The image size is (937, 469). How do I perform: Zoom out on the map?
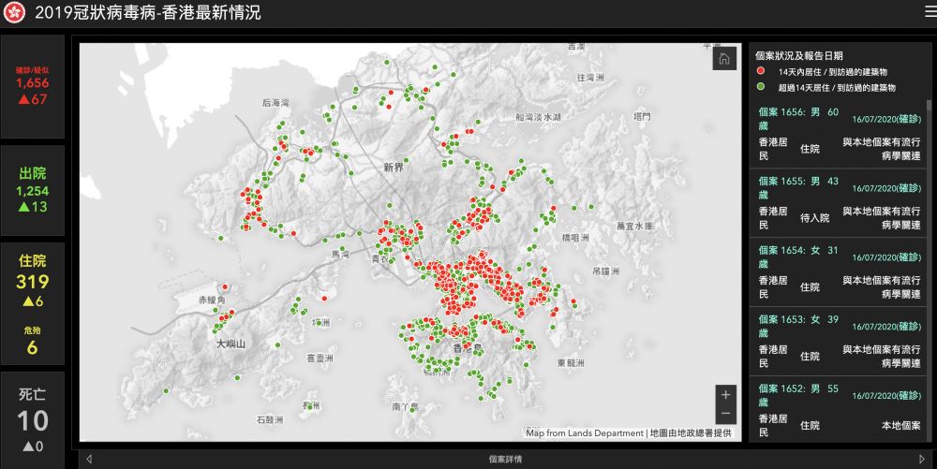click(725, 415)
